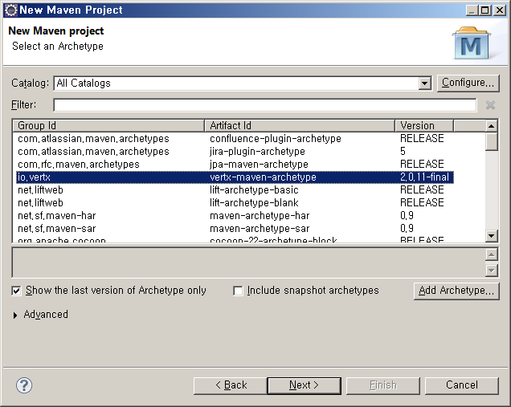The width and height of the screenshot is (511, 407).
Task: Click version 5 of jira-plugin-archetype
Action: (403, 152)
